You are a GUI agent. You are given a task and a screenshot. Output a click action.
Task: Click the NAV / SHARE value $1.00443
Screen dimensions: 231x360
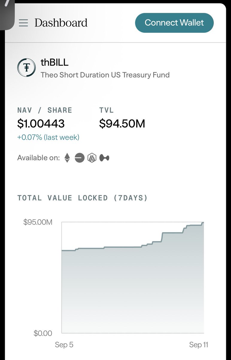click(x=41, y=123)
